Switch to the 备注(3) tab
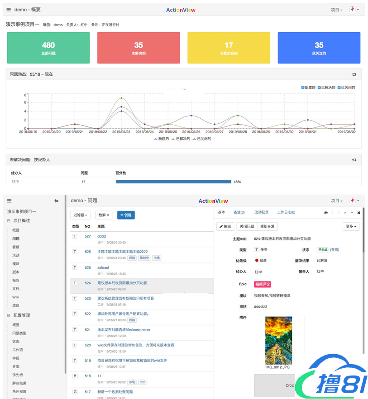368x399 pixels. [x=239, y=212]
